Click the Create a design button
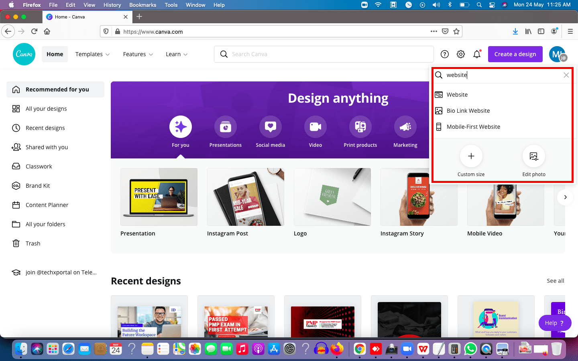 click(x=515, y=54)
